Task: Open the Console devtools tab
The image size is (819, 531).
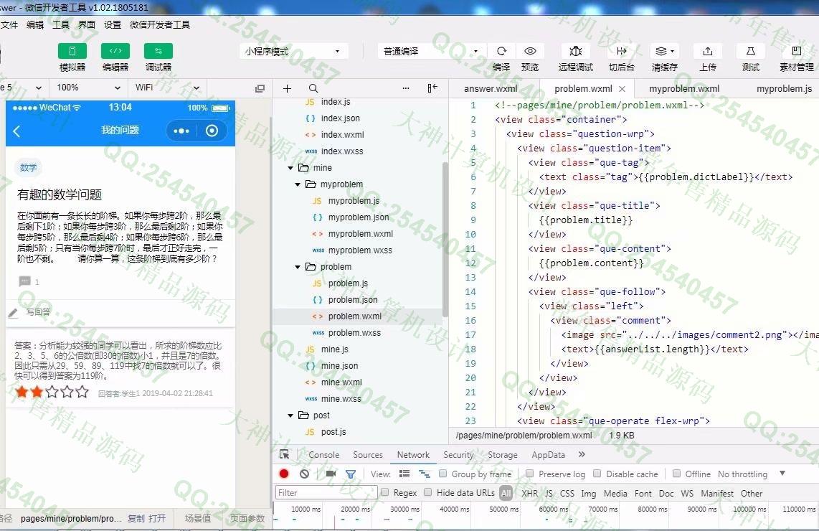Action: pyautogui.click(x=323, y=454)
